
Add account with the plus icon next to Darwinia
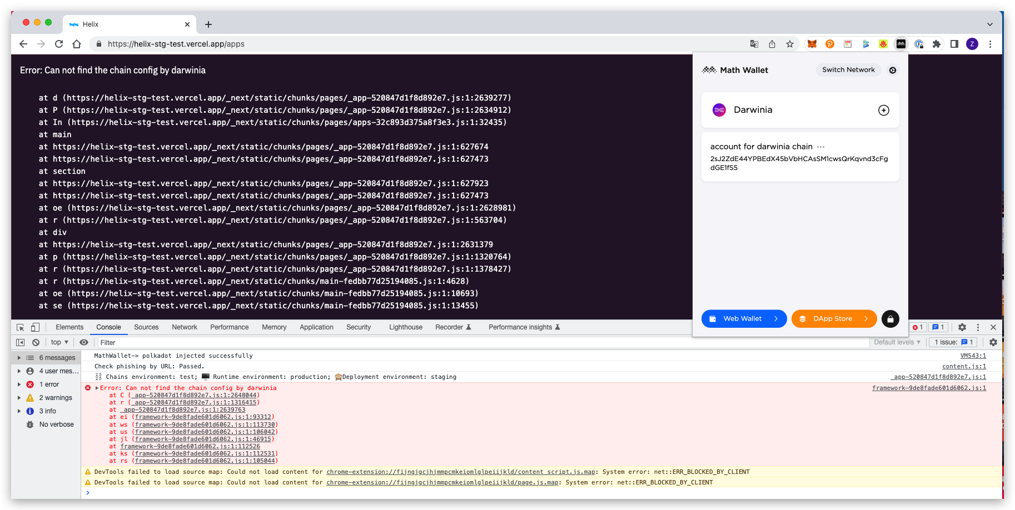[x=883, y=110]
